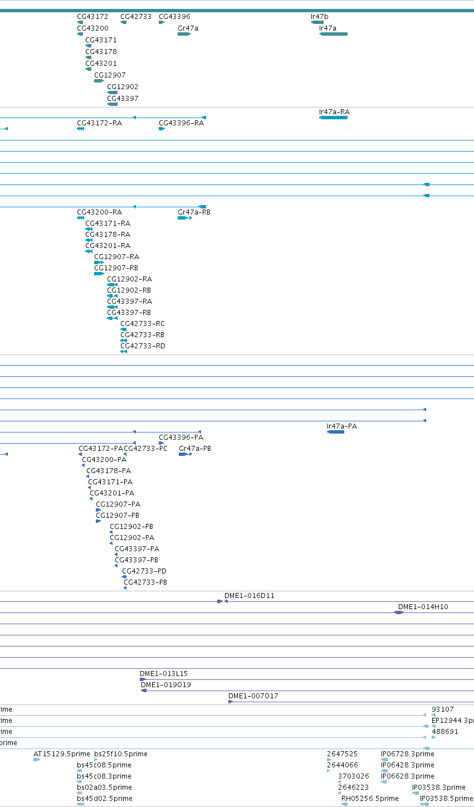Open clone DME1-016D11 label
This screenshot has height=807, width=474.
pos(250,596)
